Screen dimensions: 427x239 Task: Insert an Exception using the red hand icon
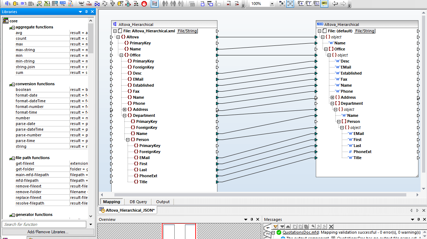(x=144, y=4)
